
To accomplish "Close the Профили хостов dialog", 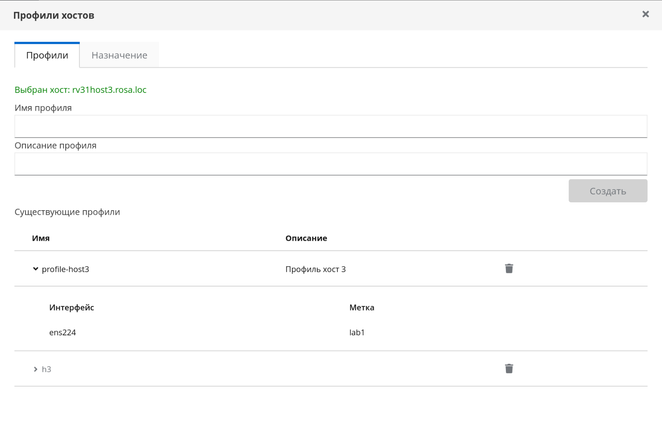I will coord(645,14).
